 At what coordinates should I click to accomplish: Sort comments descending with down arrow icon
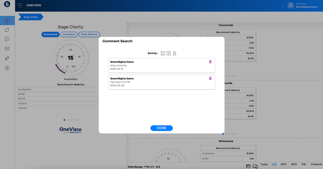(x=169, y=53)
